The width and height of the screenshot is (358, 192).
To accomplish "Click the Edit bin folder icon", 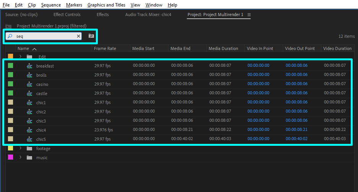I will (29, 56).
